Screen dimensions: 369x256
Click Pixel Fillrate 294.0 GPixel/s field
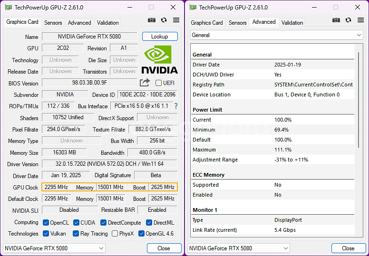pyautogui.click(x=64, y=129)
